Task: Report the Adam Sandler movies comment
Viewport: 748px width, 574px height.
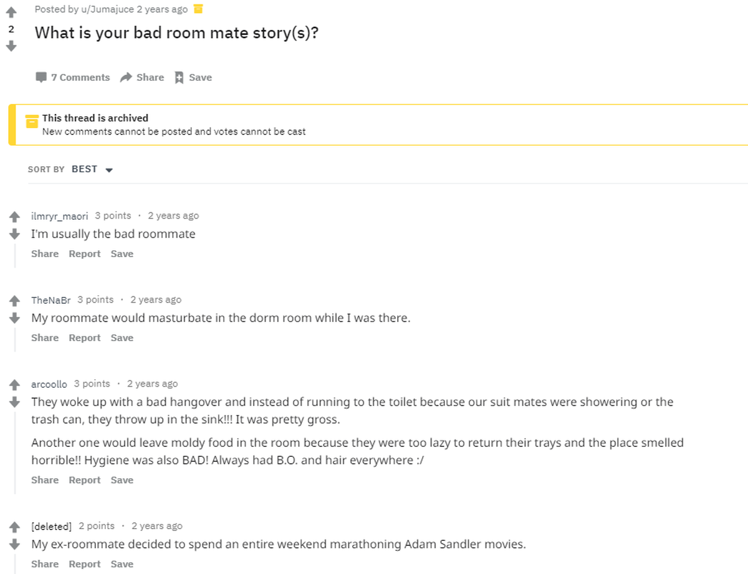Action: (85, 564)
